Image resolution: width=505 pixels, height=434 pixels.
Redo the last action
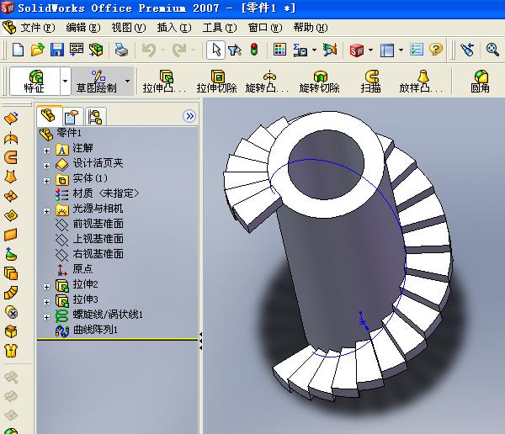tap(179, 50)
